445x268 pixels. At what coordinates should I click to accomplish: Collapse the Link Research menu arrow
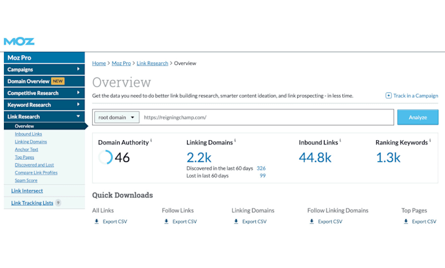coord(78,116)
